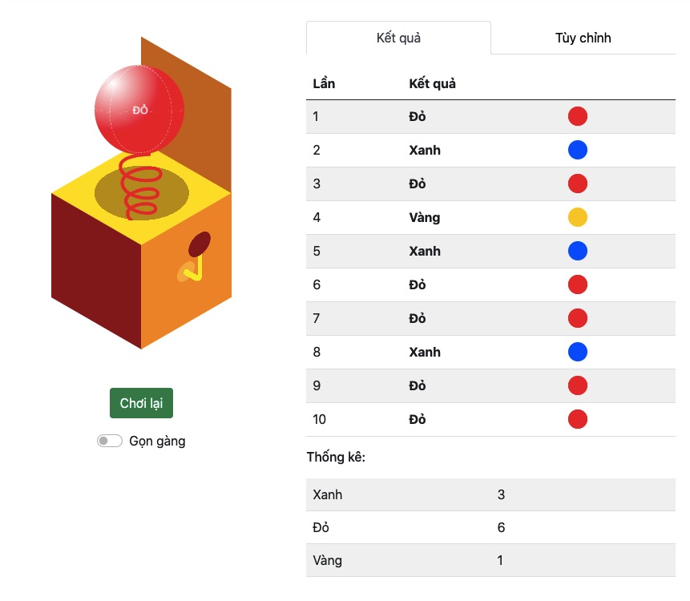Click the blue dot in row 5
Screen dimensions: 690x601
tap(577, 251)
